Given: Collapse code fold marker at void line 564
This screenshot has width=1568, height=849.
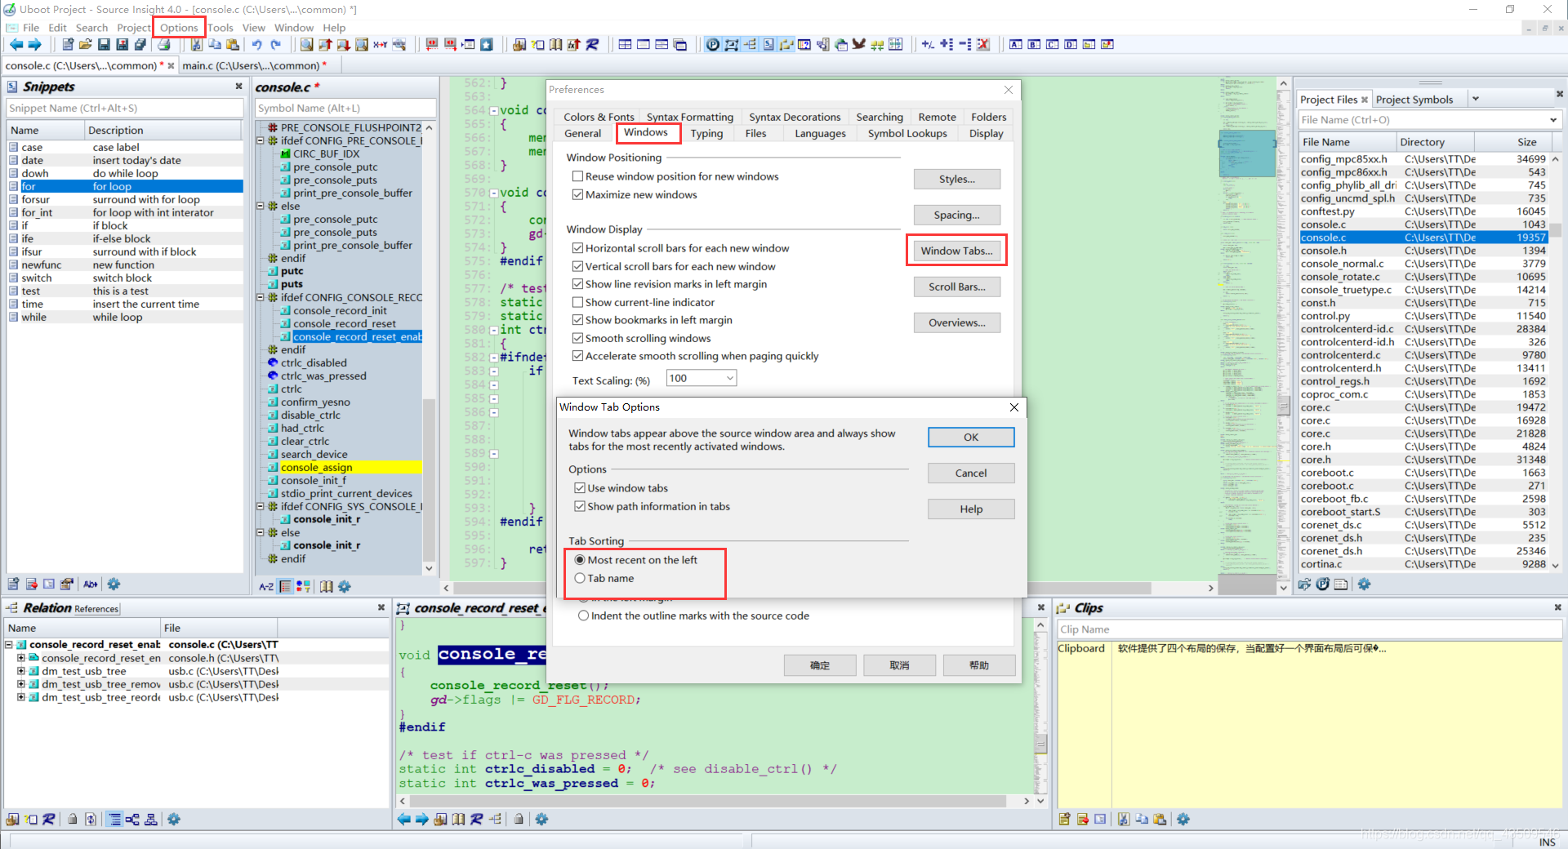Looking at the screenshot, I should click(493, 110).
